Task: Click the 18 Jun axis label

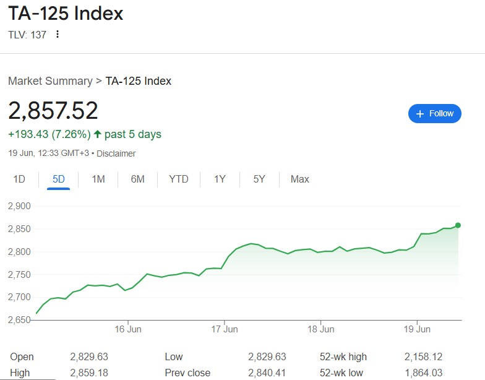Action: 320,329
